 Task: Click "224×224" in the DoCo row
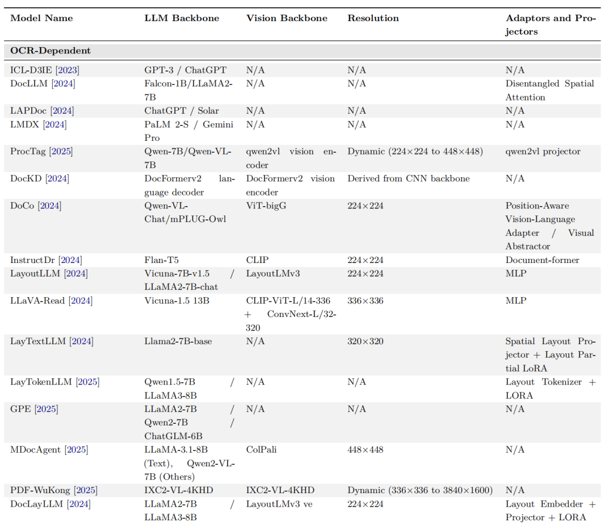click(x=365, y=206)
